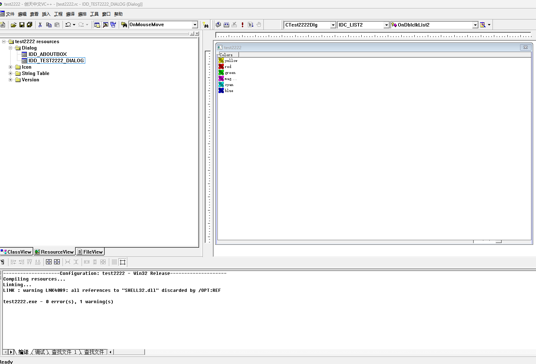Toggle the Workspace window icon
Image resolution: width=536 pixels, height=364 pixels.
click(97, 25)
